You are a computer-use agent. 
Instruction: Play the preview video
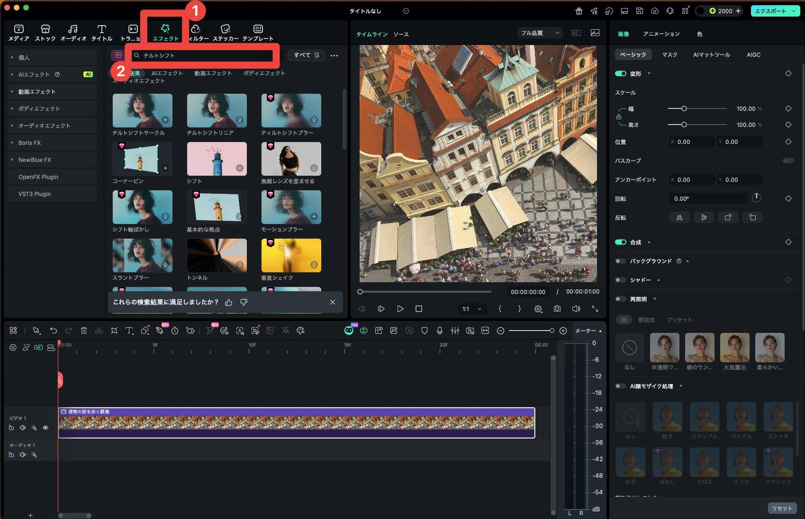[x=400, y=309]
